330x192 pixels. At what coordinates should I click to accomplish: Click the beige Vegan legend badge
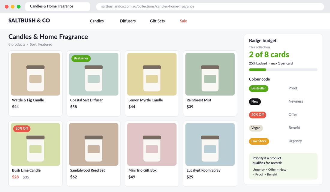[x=256, y=128]
